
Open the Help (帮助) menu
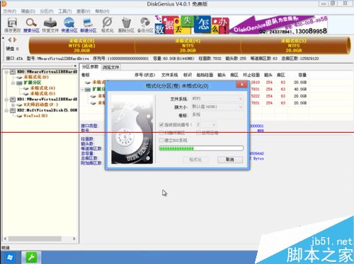coord(102,11)
